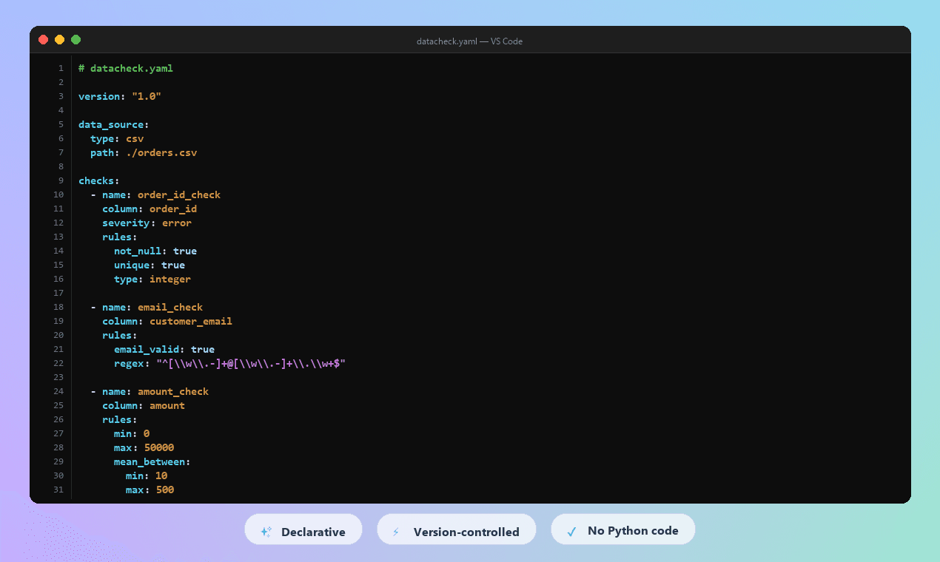Click the sparkle icon on the Declarative badge
940x562 pixels.
266,530
